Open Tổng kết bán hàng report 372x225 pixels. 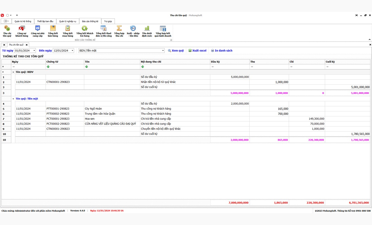[53, 31]
